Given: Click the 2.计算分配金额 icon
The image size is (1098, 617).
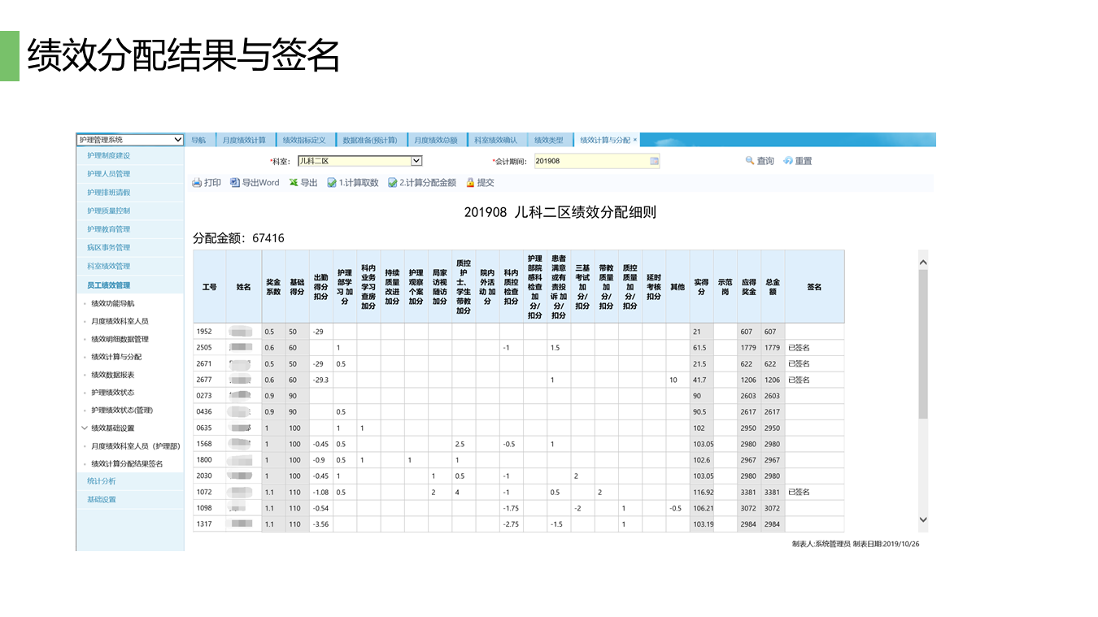Looking at the screenshot, I should point(394,182).
